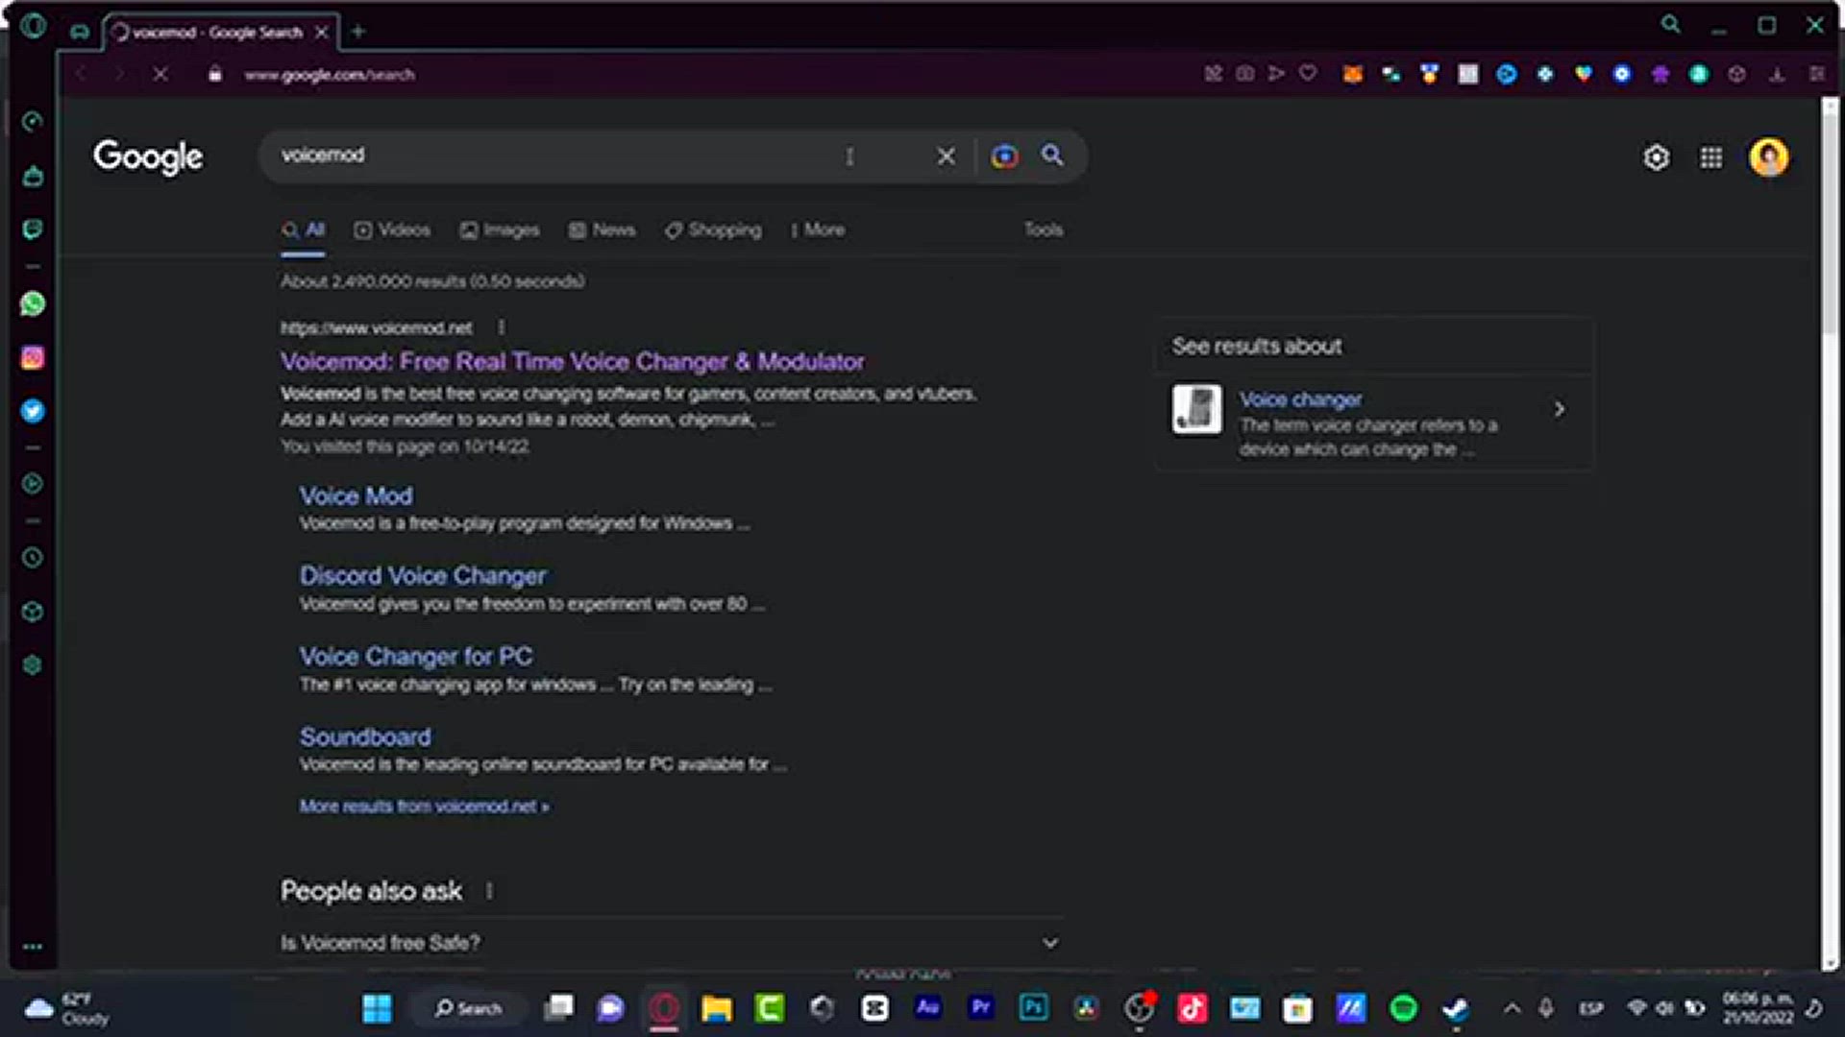
Task: Click the Google search magnifier icon
Action: coord(1052,156)
